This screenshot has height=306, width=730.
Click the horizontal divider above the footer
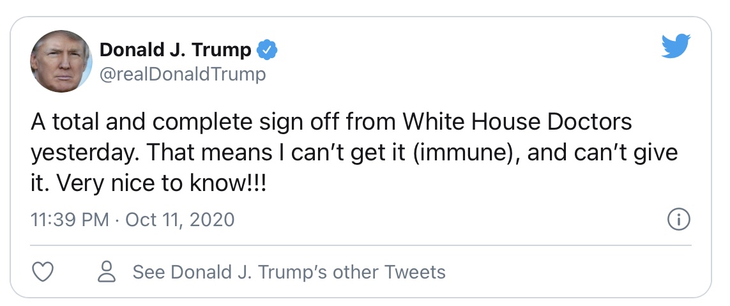click(x=361, y=245)
